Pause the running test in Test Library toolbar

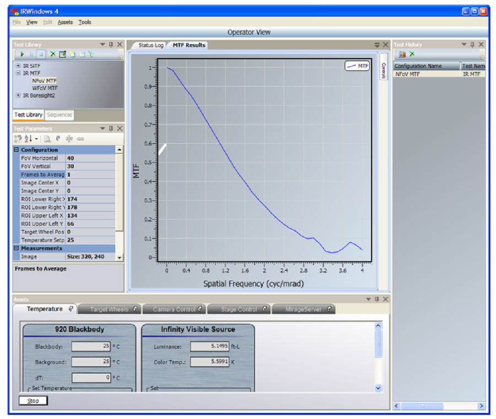31,55
